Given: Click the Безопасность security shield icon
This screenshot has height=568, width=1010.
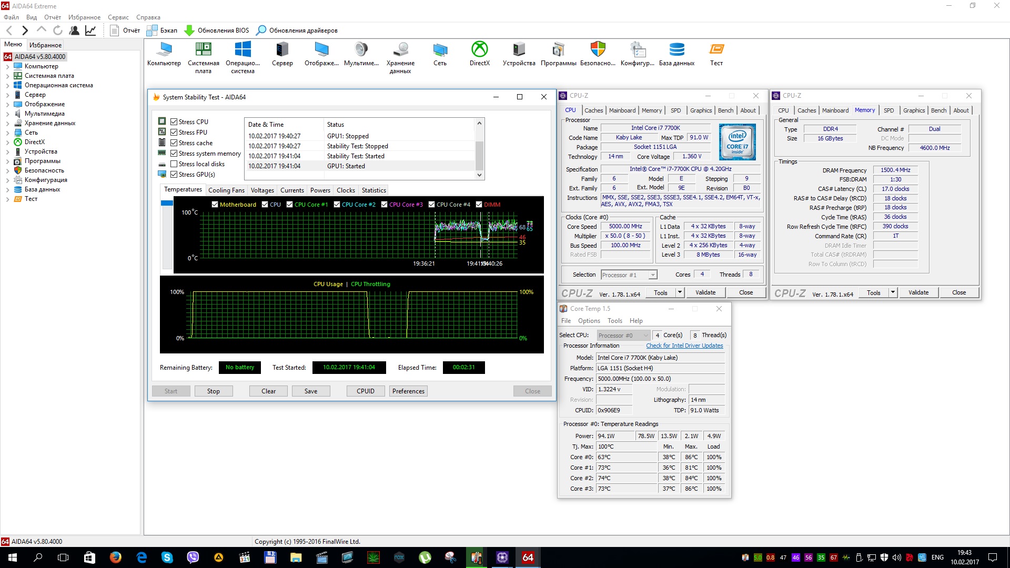Looking at the screenshot, I should tap(598, 50).
